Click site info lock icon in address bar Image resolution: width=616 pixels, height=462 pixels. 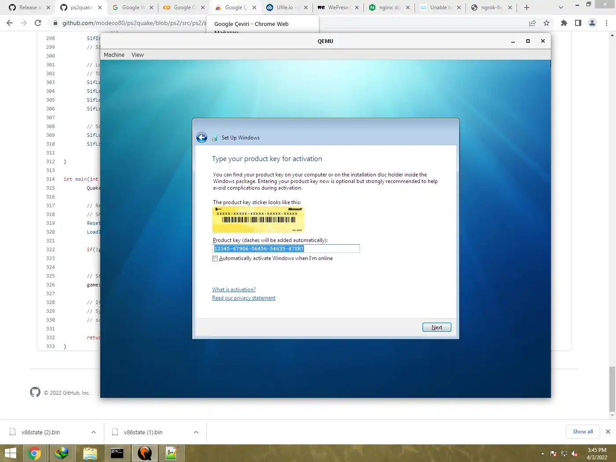[x=55, y=23]
